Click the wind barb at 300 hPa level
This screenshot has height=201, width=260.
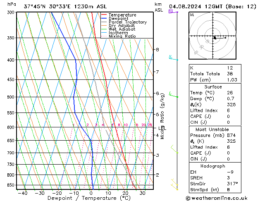[x=172, y=12]
